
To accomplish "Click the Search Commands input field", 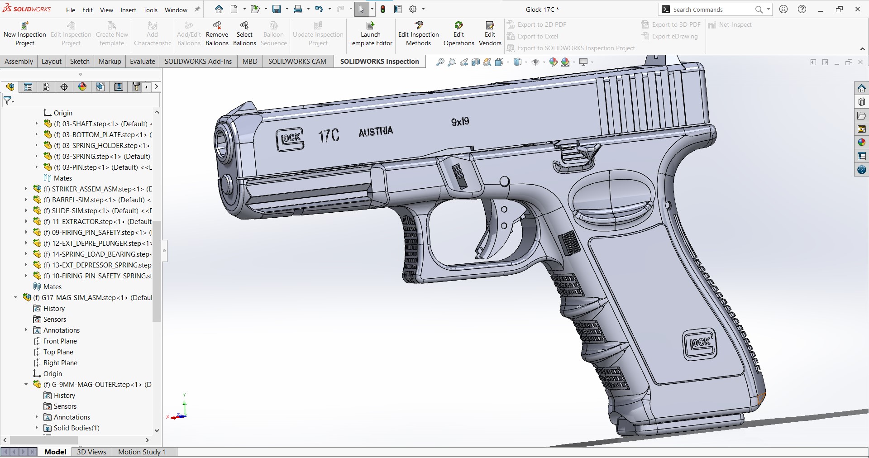I will point(712,10).
